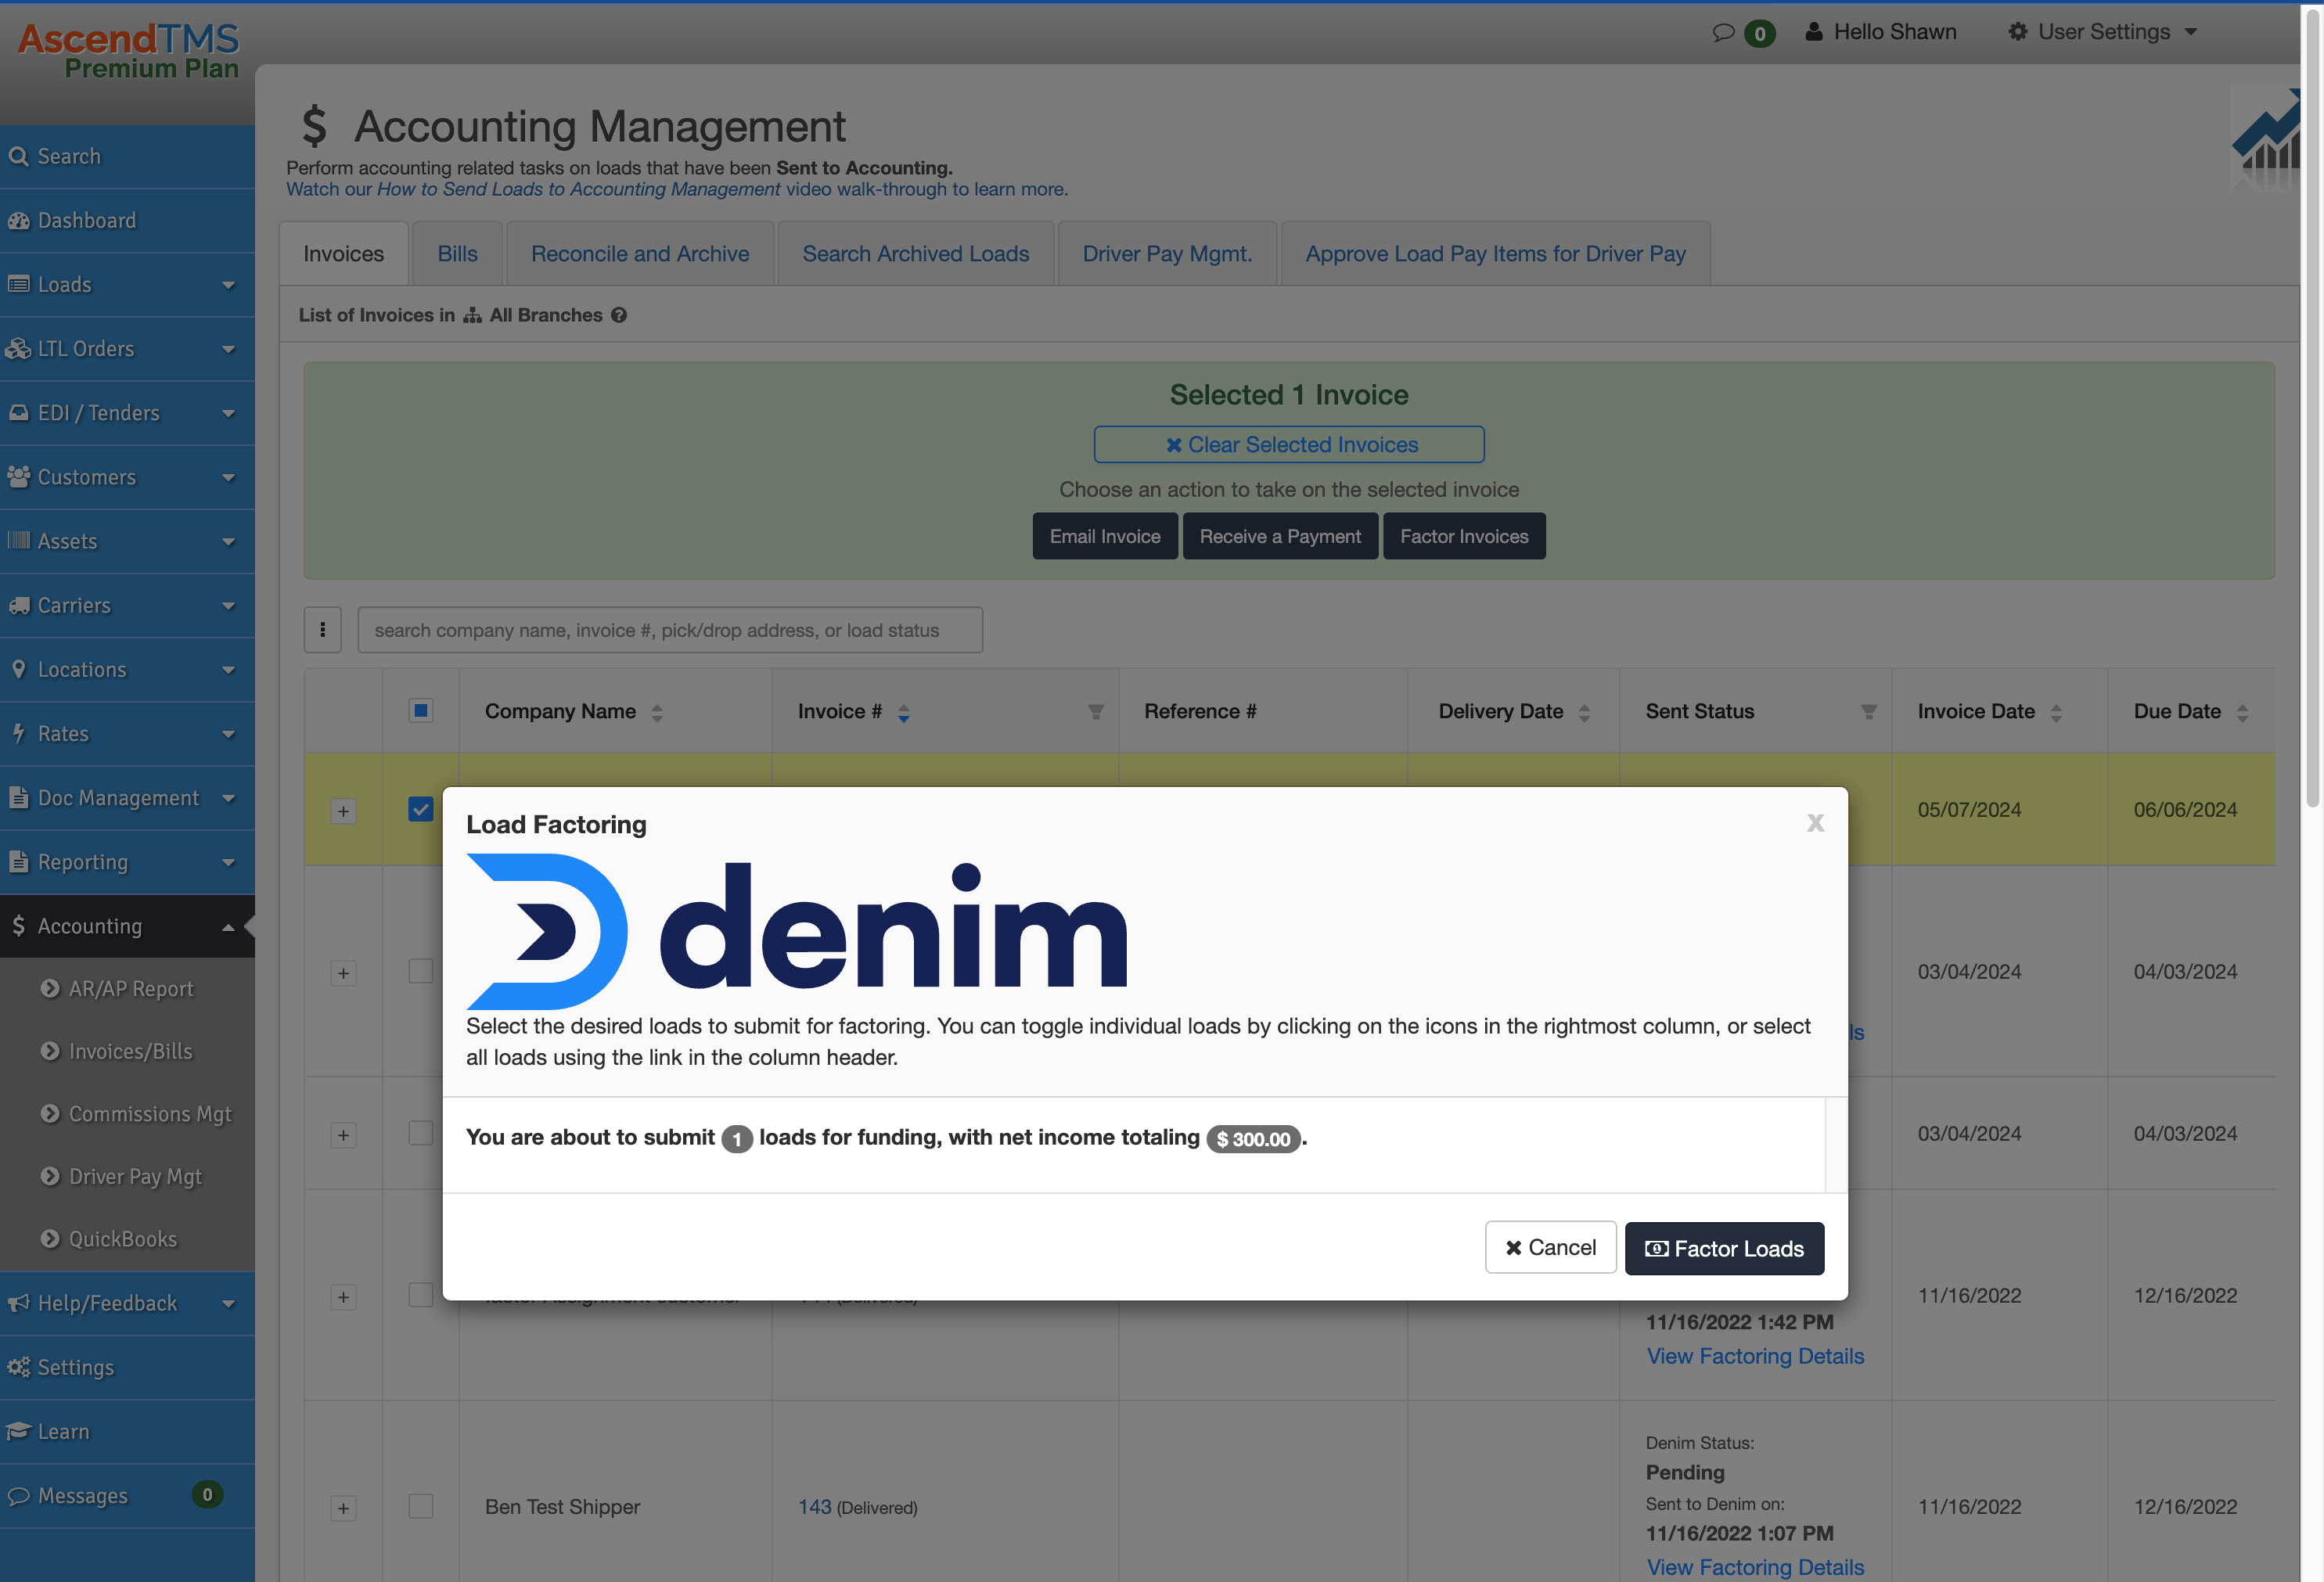Click the Customers people icon
This screenshot has height=1582, width=2324.
18,476
